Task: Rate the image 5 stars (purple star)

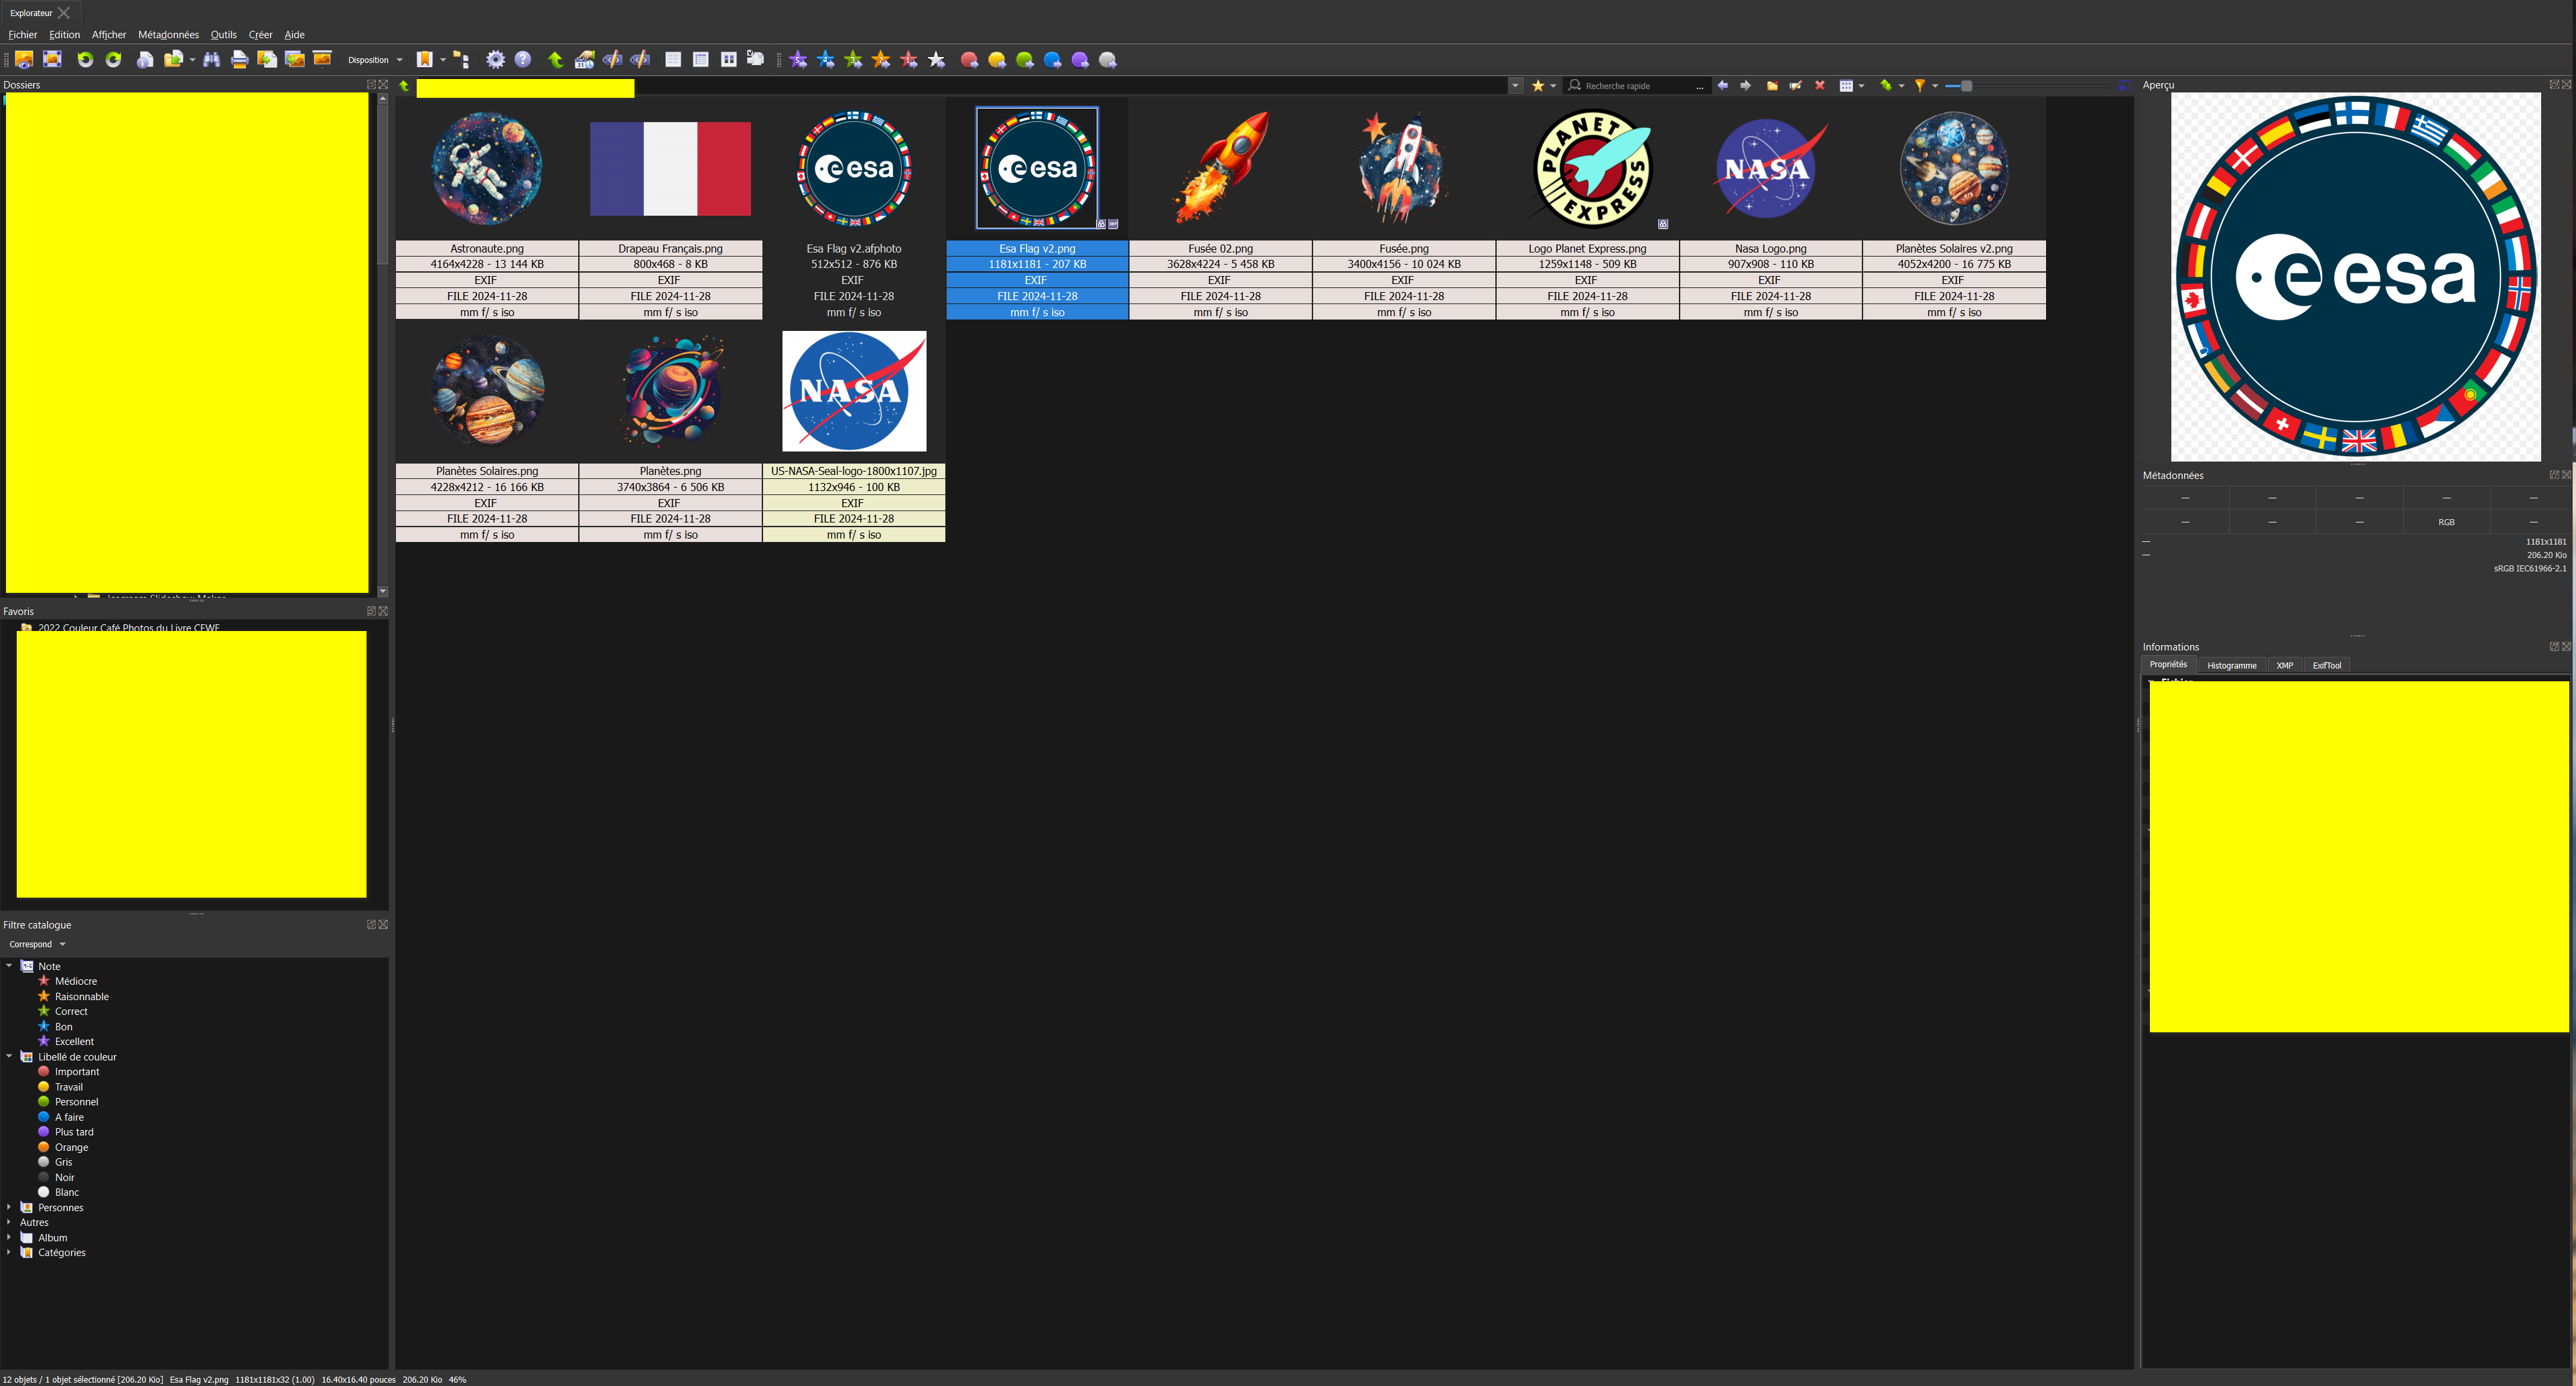Action: pyautogui.click(x=798, y=60)
